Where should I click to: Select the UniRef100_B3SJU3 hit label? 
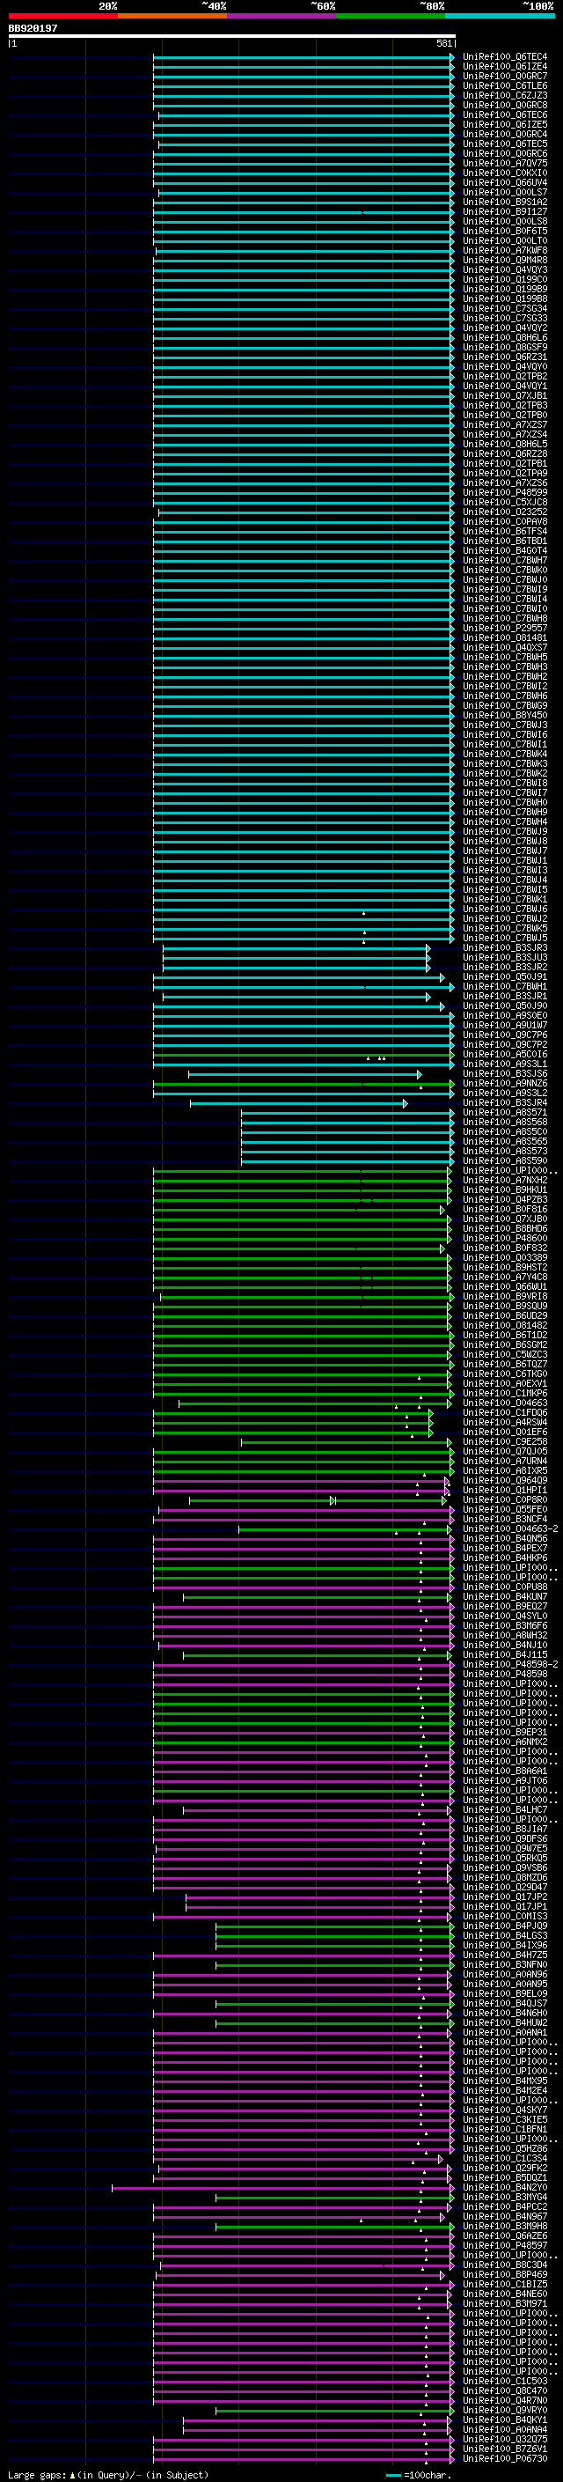(x=505, y=958)
